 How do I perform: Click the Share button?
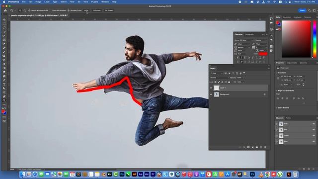click(302, 10)
